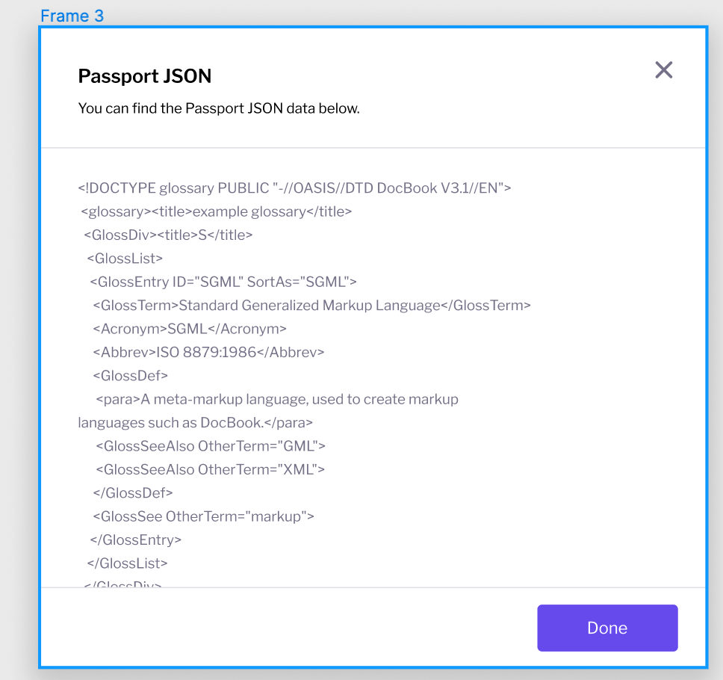The image size is (723, 680).
Task: Select the GlossDiv title line
Action: pos(167,235)
